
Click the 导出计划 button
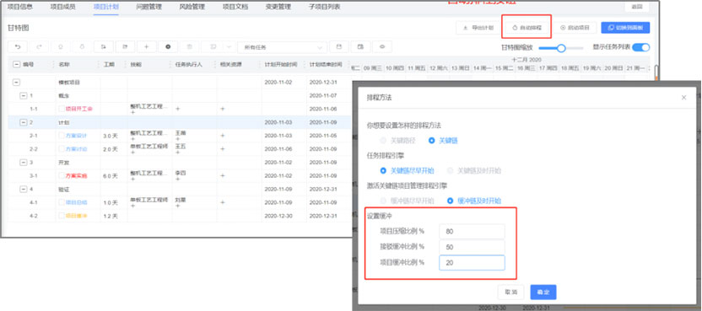[478, 28]
